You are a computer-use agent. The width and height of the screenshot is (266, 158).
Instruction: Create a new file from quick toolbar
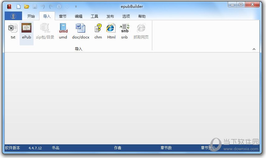click(19, 7)
